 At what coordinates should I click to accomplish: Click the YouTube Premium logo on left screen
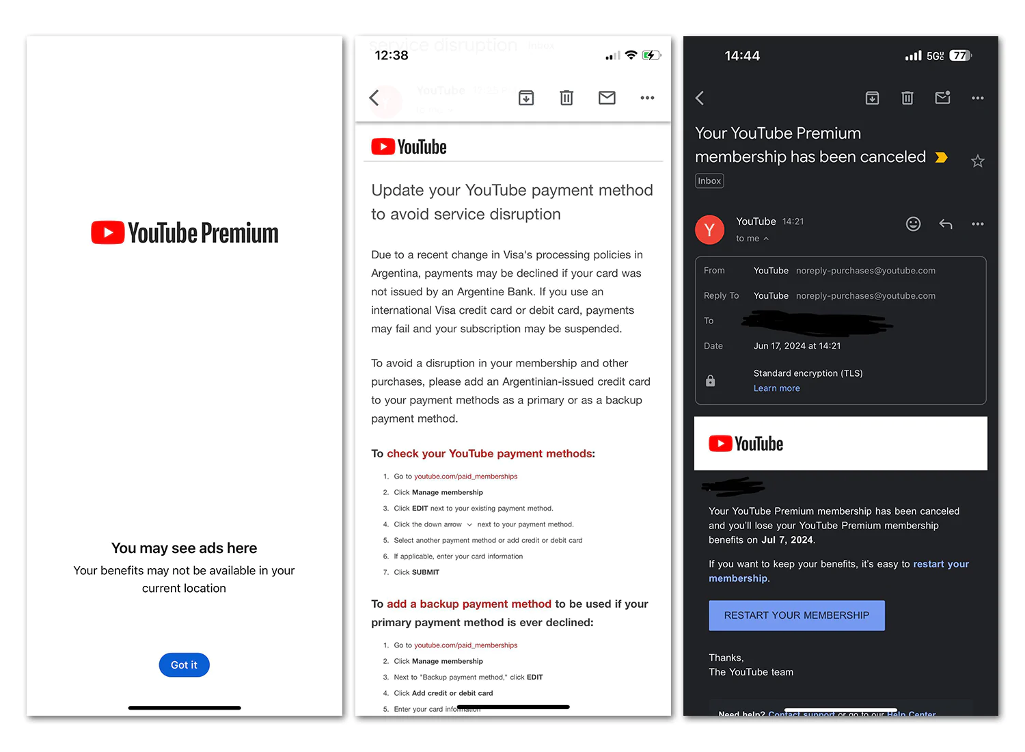pos(184,233)
